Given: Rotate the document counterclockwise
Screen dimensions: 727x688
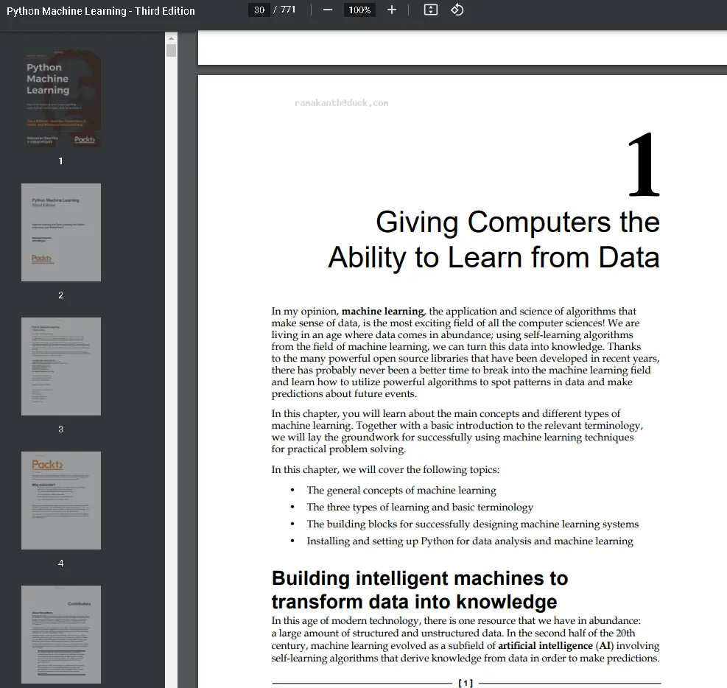Looking at the screenshot, I should point(457,10).
